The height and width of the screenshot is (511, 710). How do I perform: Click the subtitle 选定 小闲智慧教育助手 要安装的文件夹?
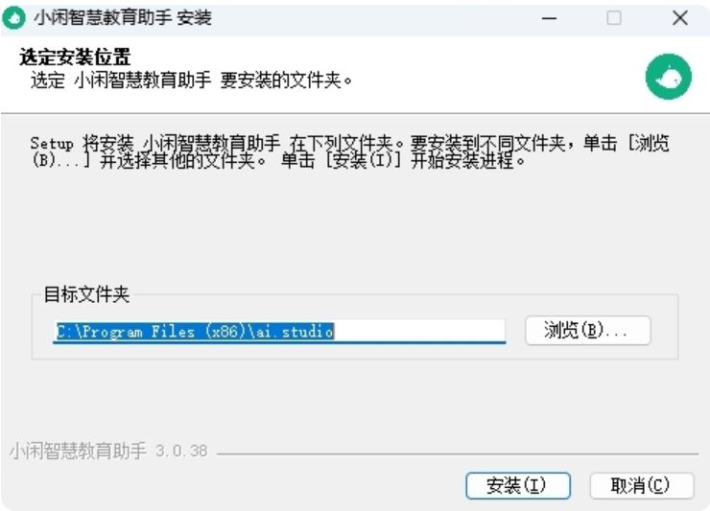pos(191,81)
